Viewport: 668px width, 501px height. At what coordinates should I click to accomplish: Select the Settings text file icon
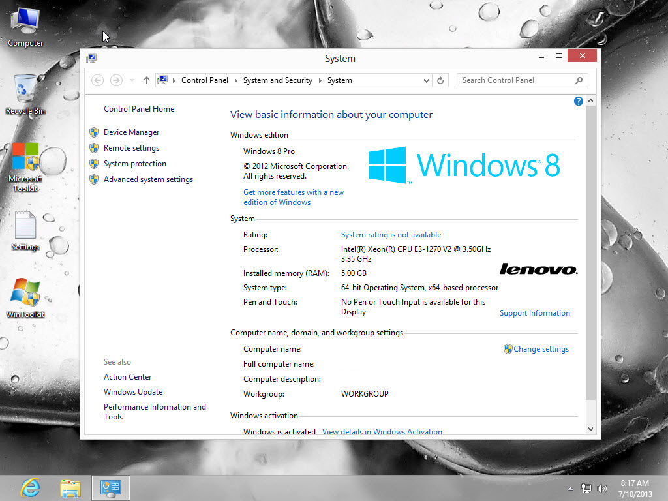click(25, 230)
